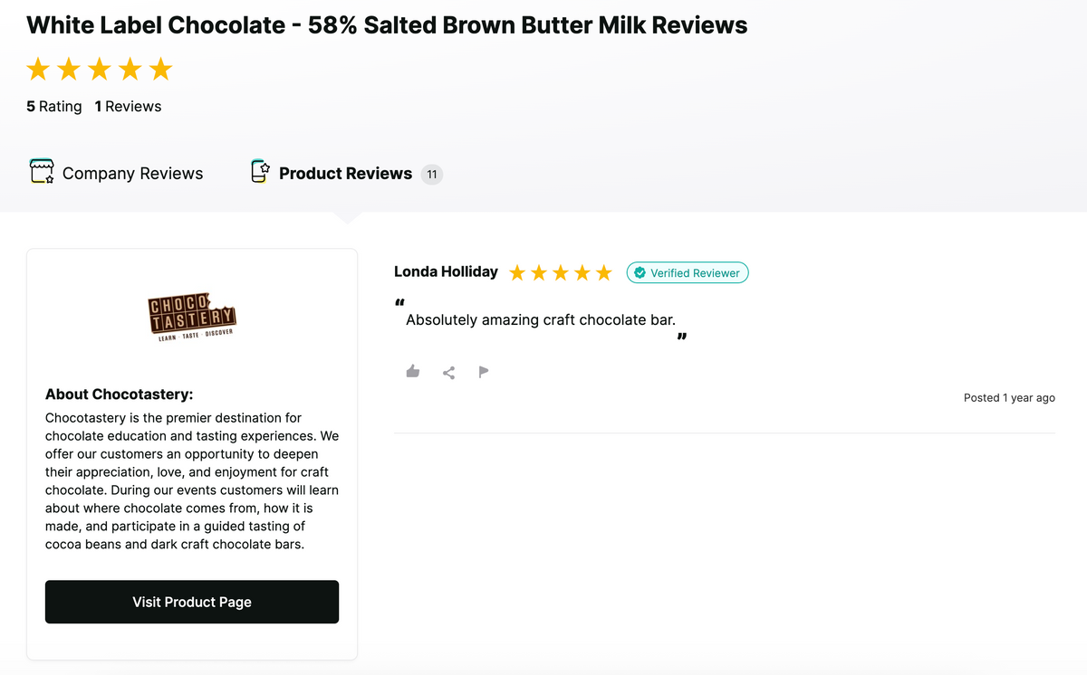Click the Posted 1 year ago timestamp

coord(1009,397)
